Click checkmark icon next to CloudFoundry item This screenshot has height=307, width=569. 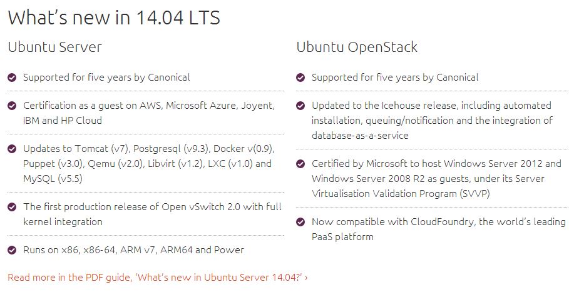tap(300, 222)
